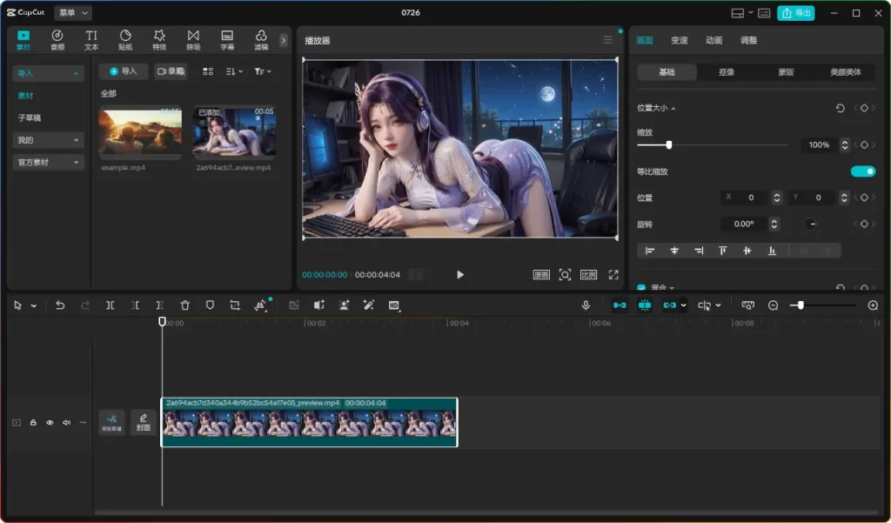Image resolution: width=891 pixels, height=523 pixels.
Task: Click the microphone record voiceover icon
Action: [586, 305]
